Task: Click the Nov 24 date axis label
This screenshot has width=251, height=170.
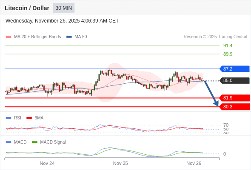Action: pyautogui.click(x=47, y=163)
